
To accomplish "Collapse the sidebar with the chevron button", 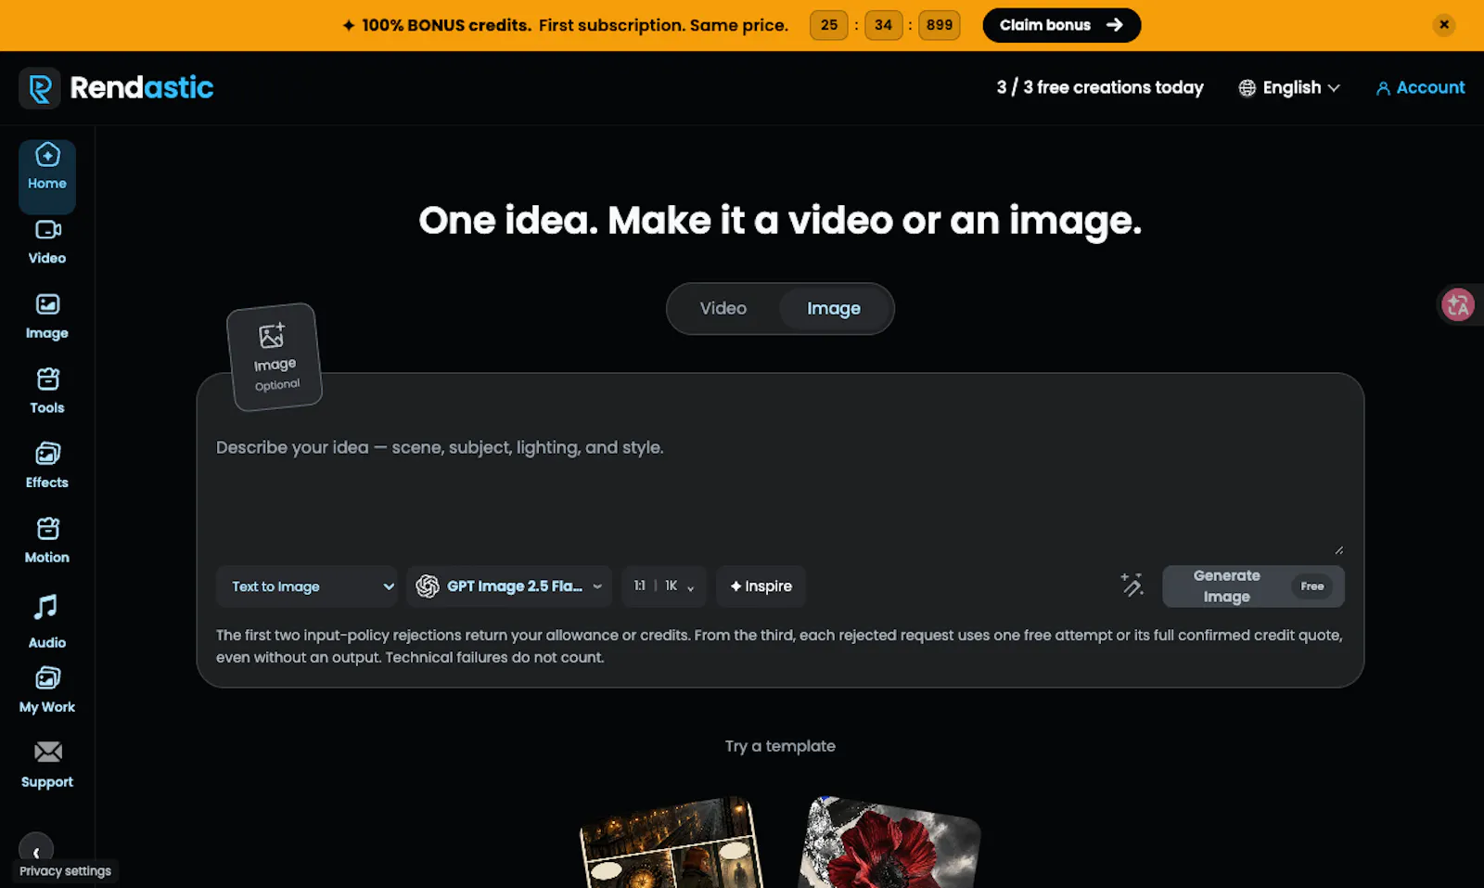I will 36,851.
